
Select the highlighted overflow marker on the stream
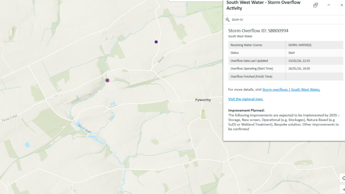pyautogui.click(x=107, y=80)
